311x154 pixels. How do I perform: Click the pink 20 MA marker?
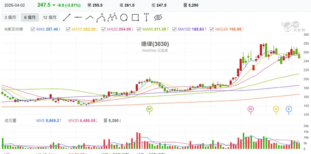[250, 109]
